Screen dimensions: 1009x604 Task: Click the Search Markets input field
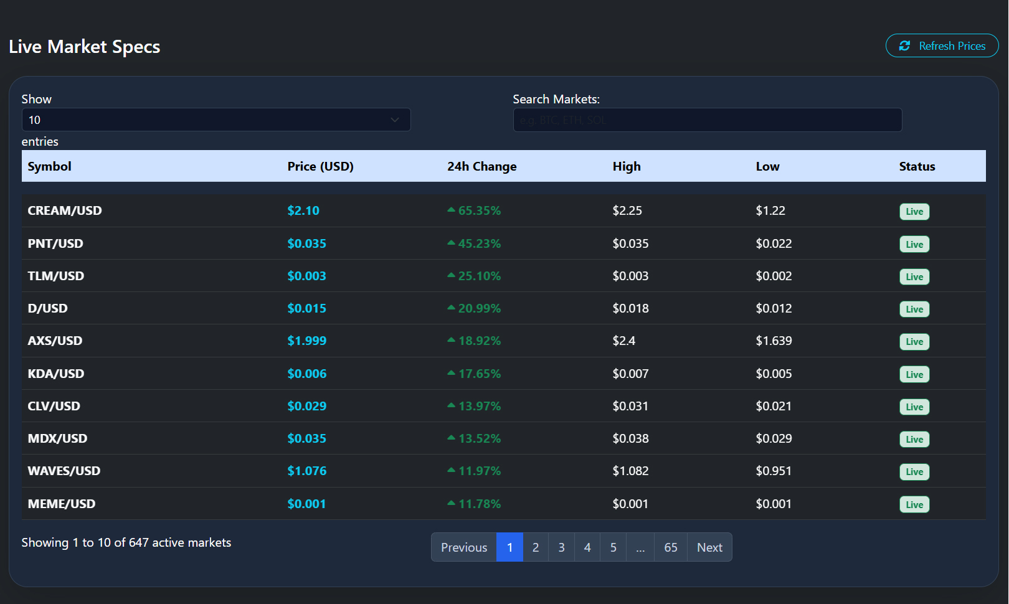pos(707,120)
